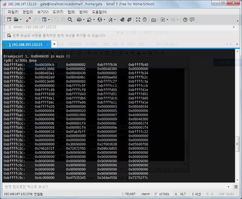Screen dimensions: 242x199
Task: Open the 보기(V) menu
Action: (x=43, y=12)
